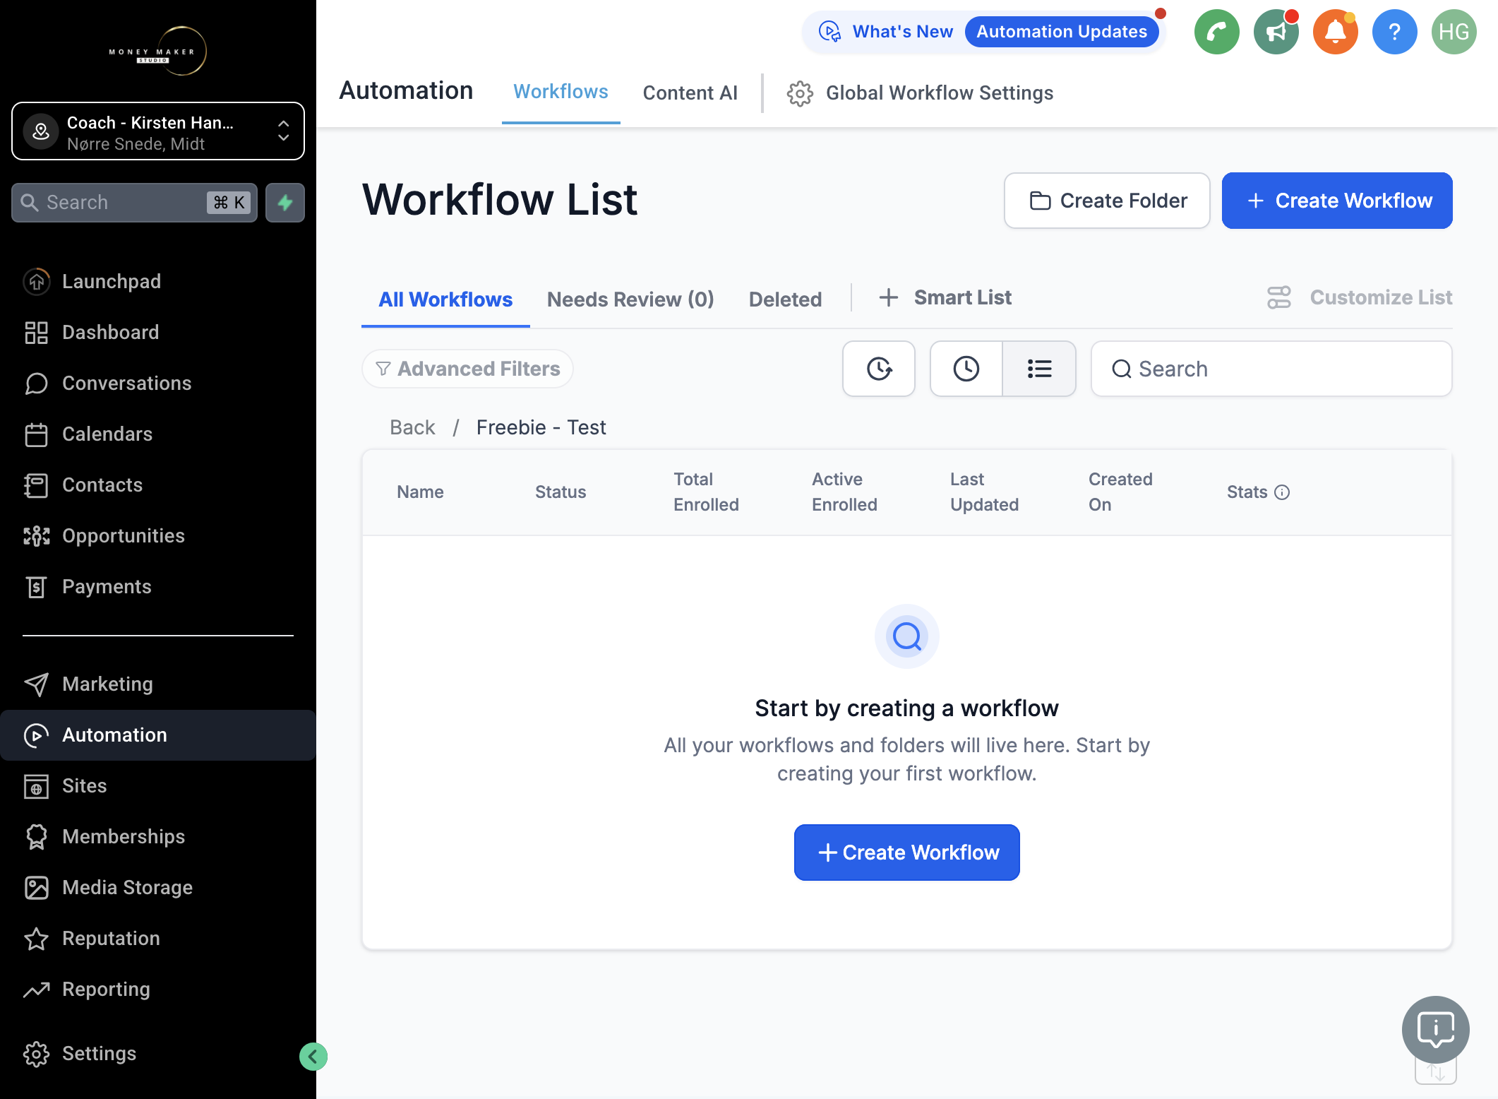Select the Workflows tab

(561, 92)
